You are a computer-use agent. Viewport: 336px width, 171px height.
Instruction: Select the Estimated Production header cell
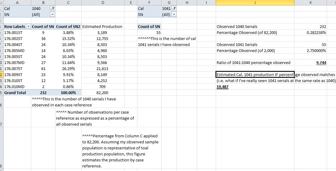(102, 26)
